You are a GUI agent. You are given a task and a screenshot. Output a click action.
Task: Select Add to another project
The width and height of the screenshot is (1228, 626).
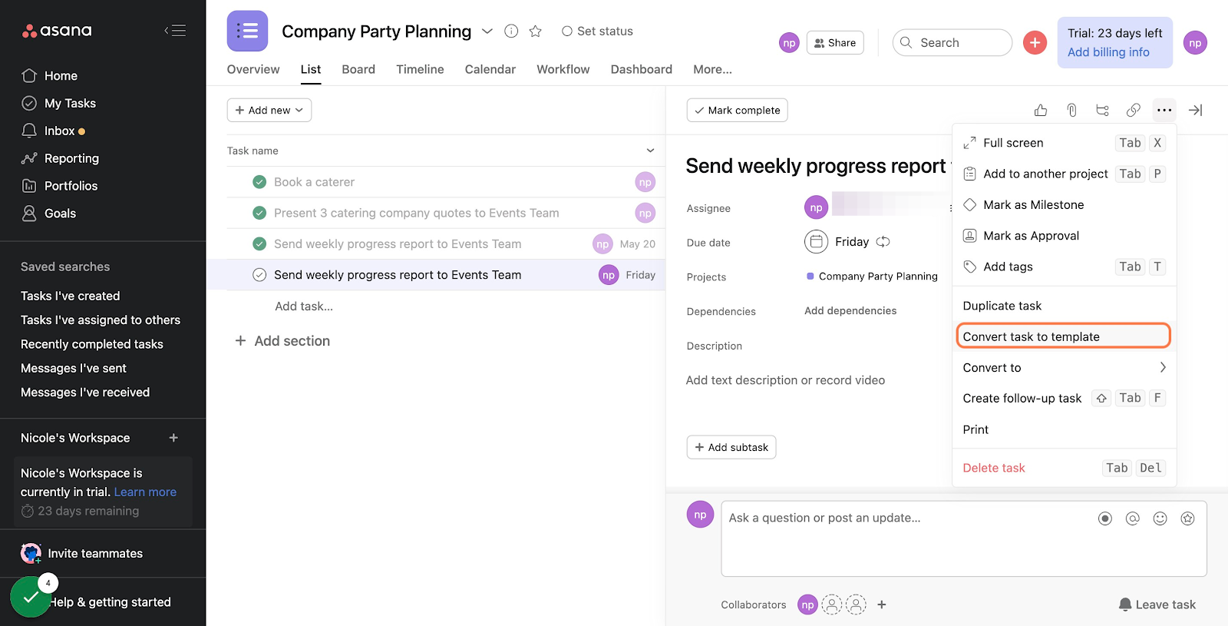click(1065, 174)
